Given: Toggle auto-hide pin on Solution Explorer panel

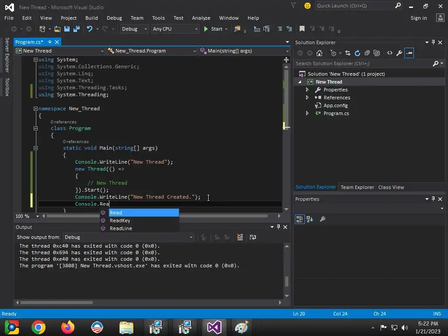Looking at the screenshot, I should [x=433, y=42].
